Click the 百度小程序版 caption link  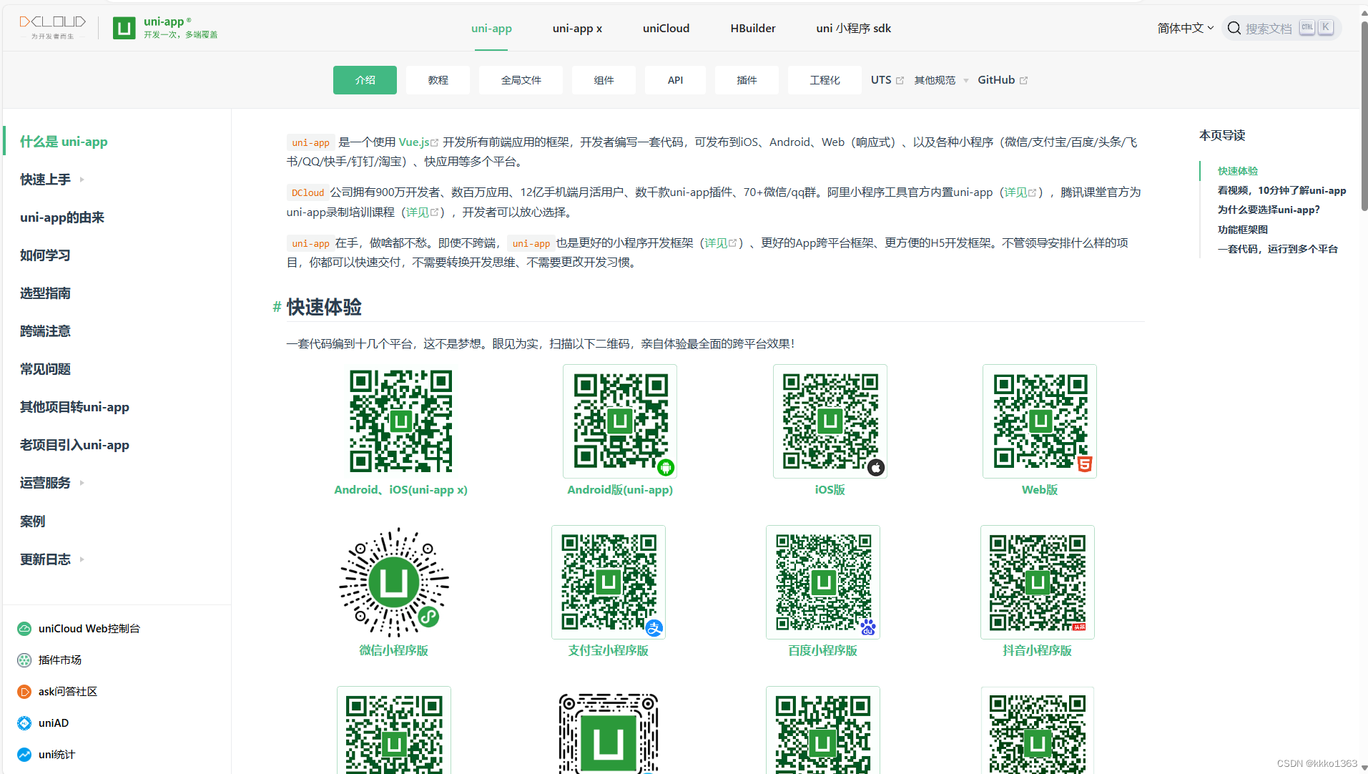pos(822,651)
